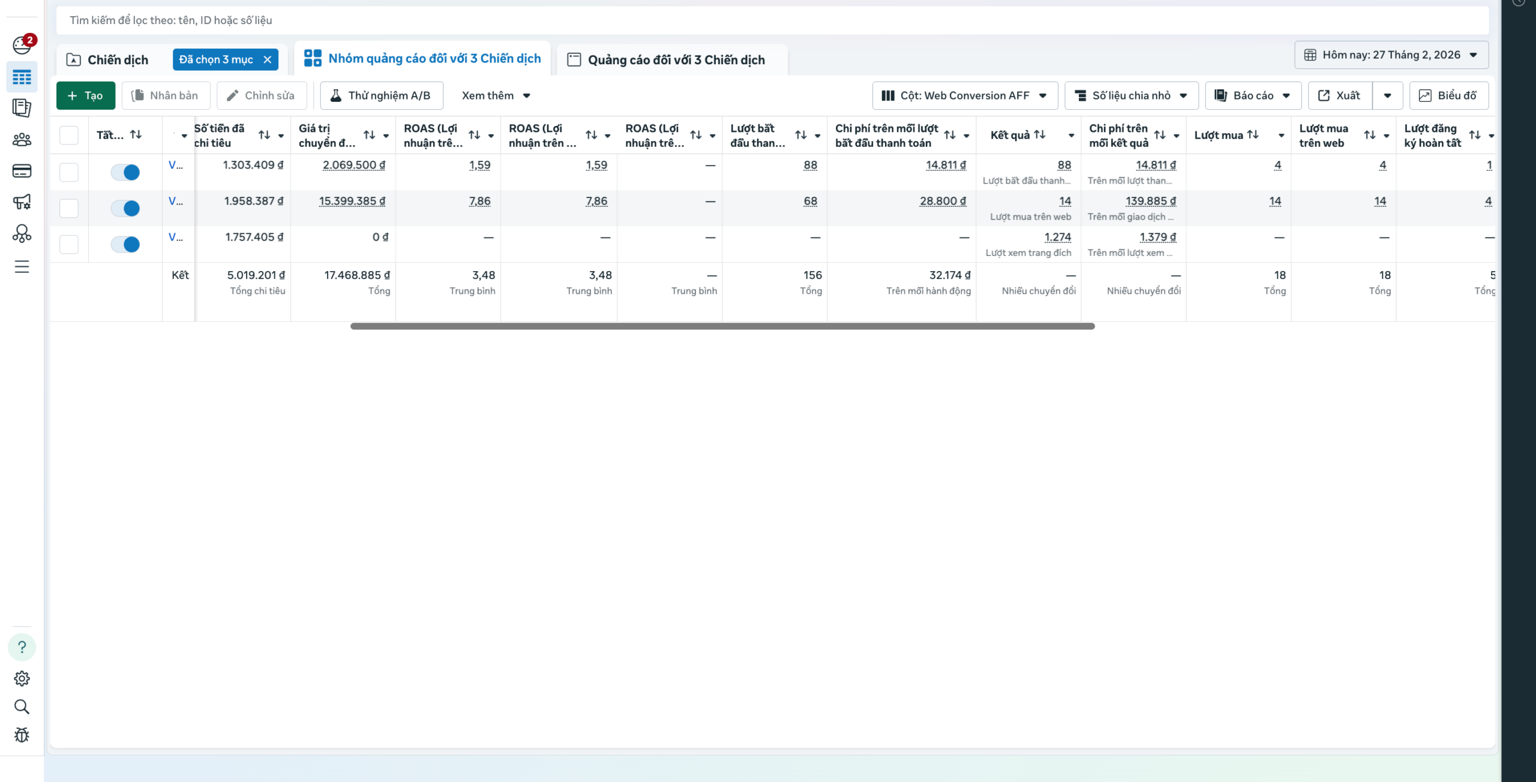Open Settings gear icon in sidebar

[22, 678]
